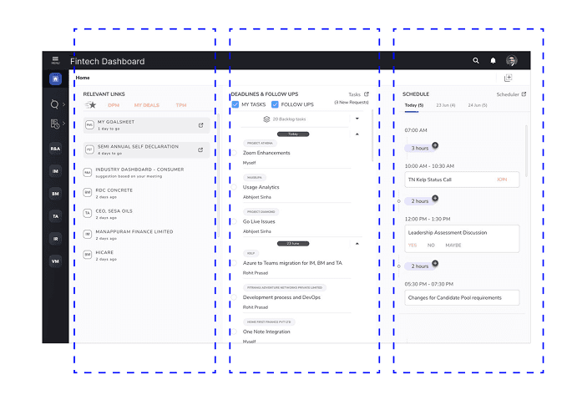Mark Development process and DevOps complete
This screenshot has width=577, height=400.
[x=234, y=297]
